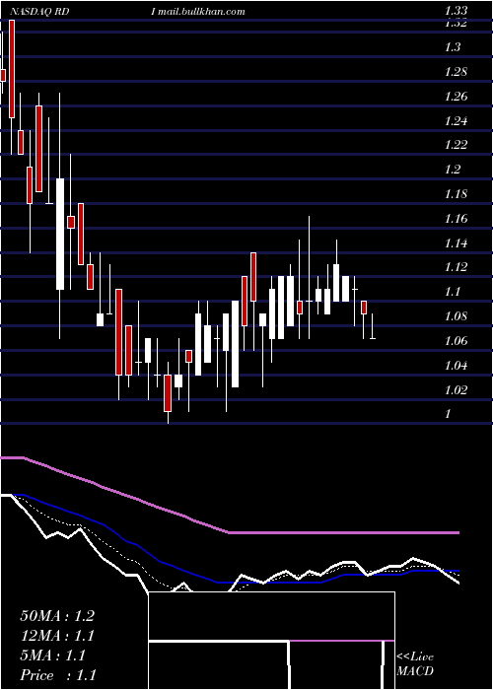Click the pink 50MA line's flat section
This screenshot has height=690, width=493.
pyautogui.click(x=343, y=532)
